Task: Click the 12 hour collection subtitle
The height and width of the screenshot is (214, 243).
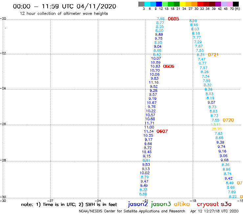Action: (64, 13)
